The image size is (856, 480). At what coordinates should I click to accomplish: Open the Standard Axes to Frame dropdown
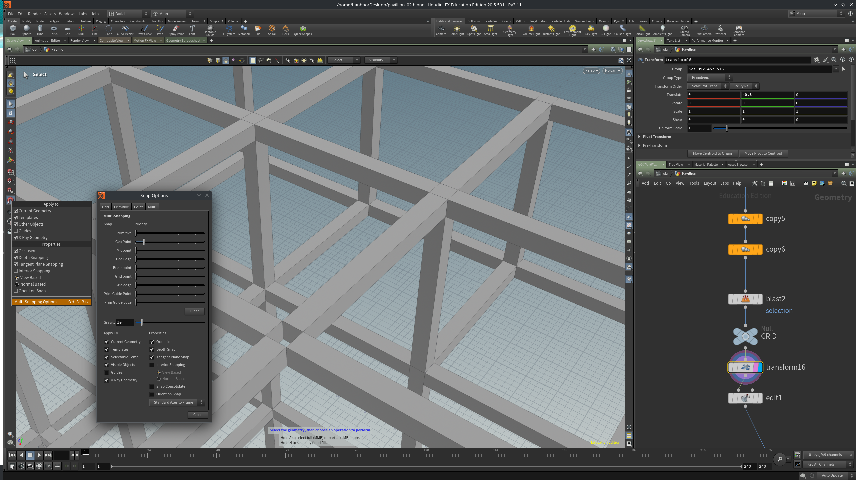(177, 403)
